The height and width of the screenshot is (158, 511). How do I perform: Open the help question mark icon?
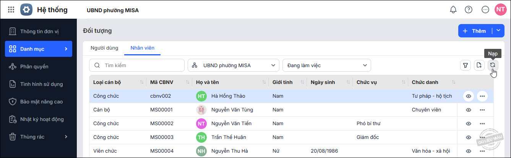tap(469, 10)
